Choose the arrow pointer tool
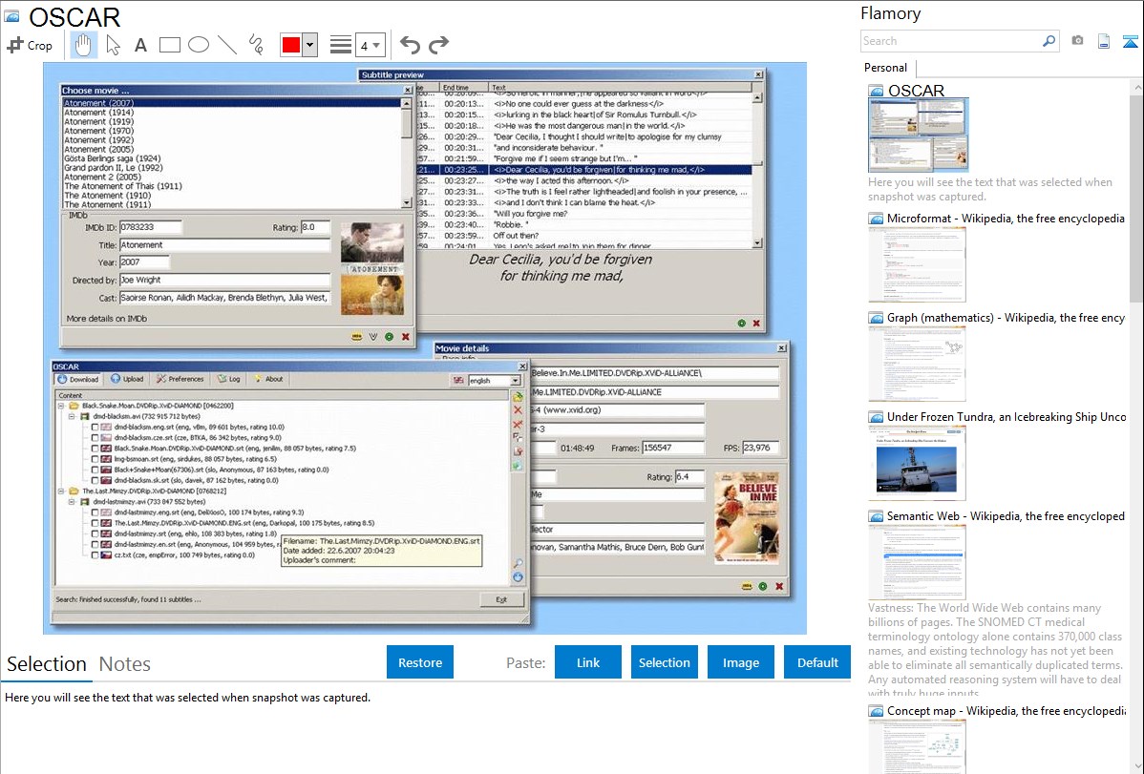Image resolution: width=1144 pixels, height=774 pixels. [113, 45]
